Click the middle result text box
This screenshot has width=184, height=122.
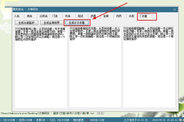[x=95, y=67]
